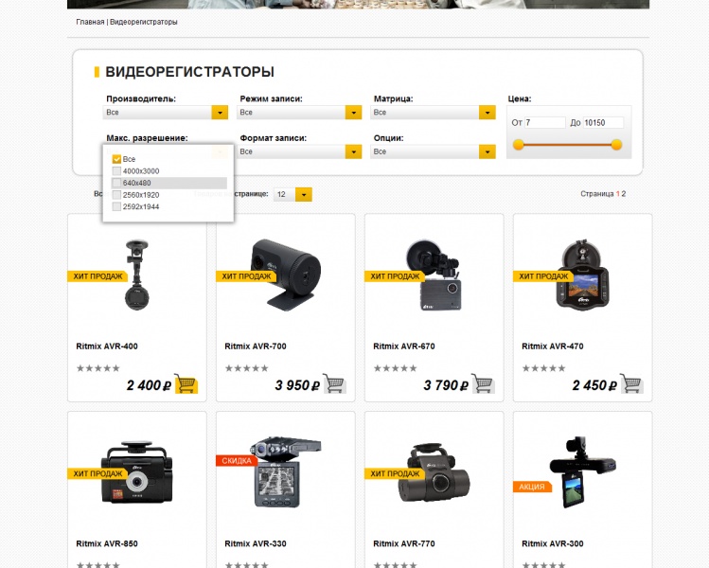
Task: Check the 2592x1944 resolution option
Action: pos(116,206)
